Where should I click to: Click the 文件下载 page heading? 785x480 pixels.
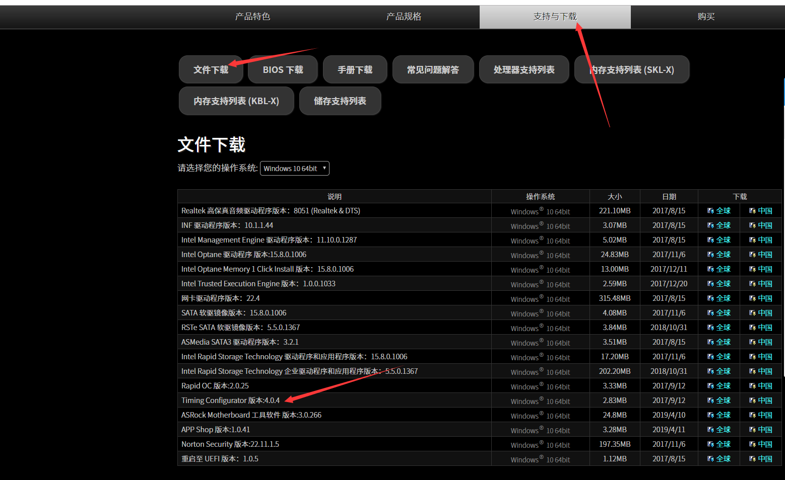[212, 145]
